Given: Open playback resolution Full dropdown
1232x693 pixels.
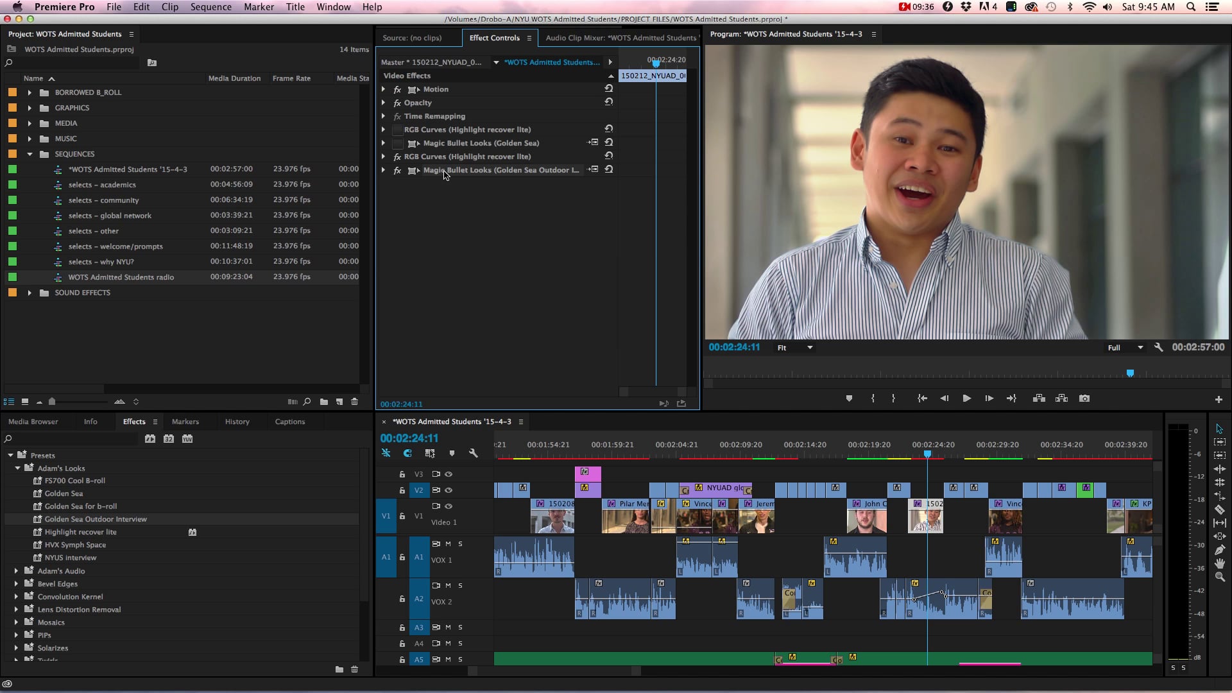Looking at the screenshot, I should click(x=1125, y=347).
